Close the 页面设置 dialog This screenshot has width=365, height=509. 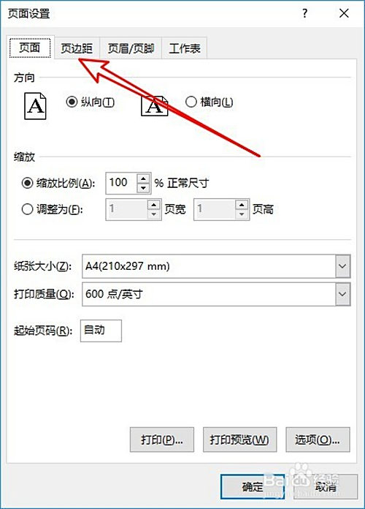[344, 13]
